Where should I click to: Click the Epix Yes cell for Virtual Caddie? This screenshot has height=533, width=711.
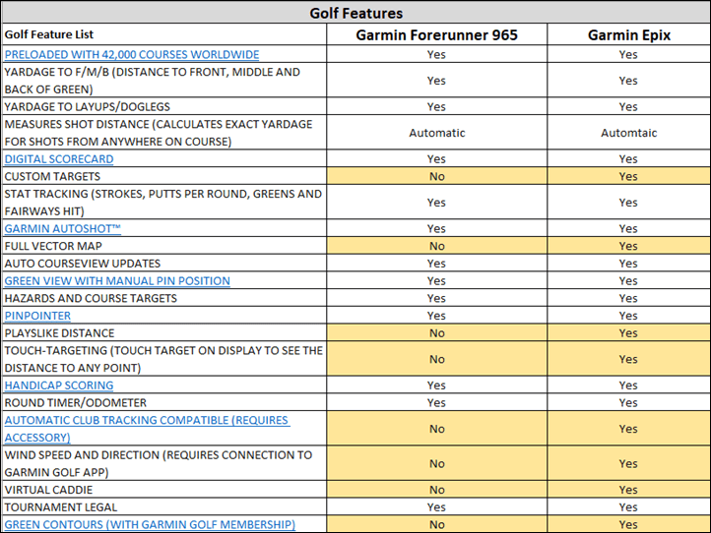(x=629, y=490)
